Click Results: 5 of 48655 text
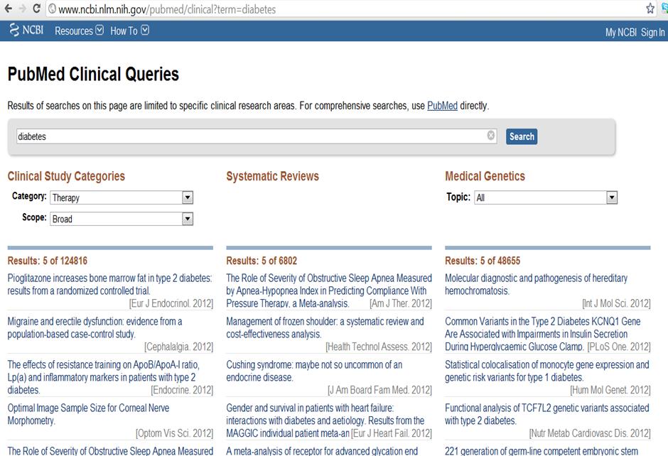Screen dimensions: 668x456 [x=483, y=261]
